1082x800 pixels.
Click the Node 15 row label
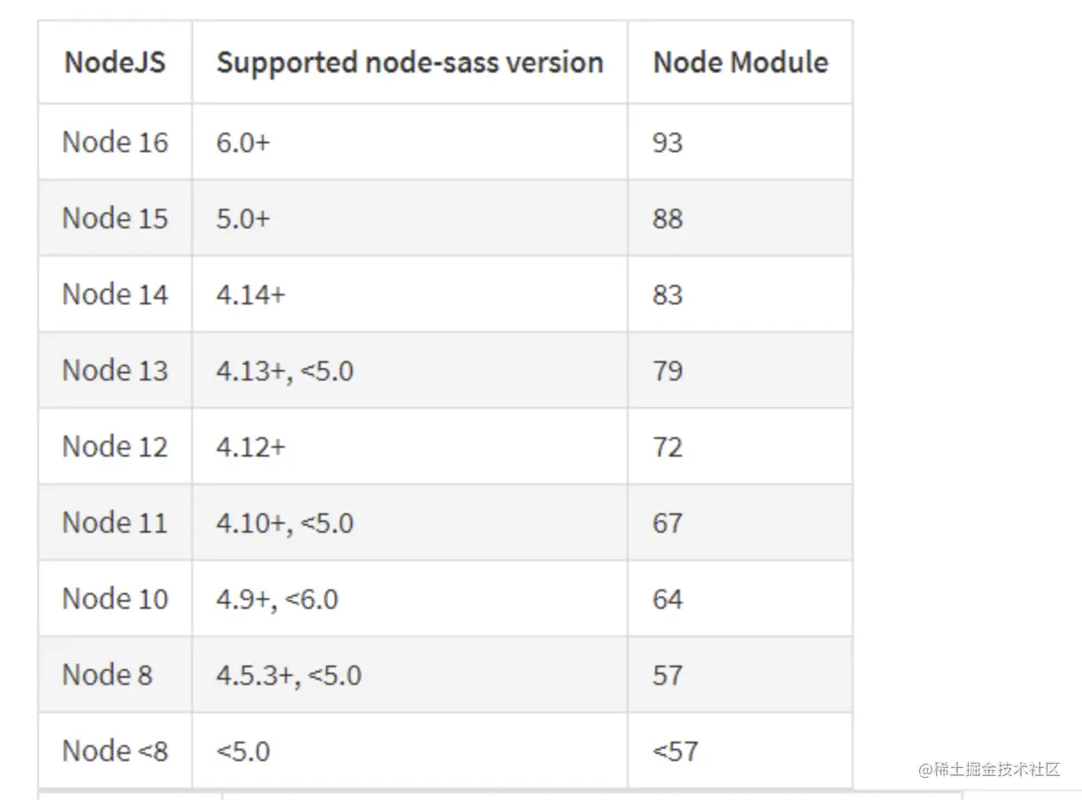click(115, 219)
